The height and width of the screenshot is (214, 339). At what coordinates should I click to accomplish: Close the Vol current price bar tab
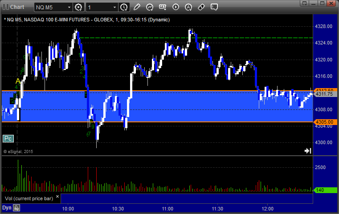pyautogui.click(x=57, y=197)
